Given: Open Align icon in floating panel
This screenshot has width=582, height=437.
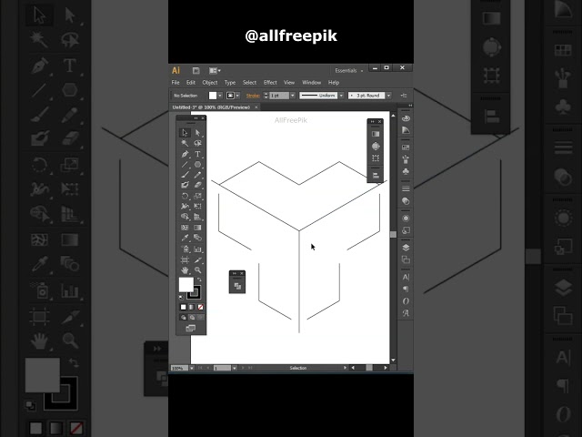Looking at the screenshot, I should [376, 176].
